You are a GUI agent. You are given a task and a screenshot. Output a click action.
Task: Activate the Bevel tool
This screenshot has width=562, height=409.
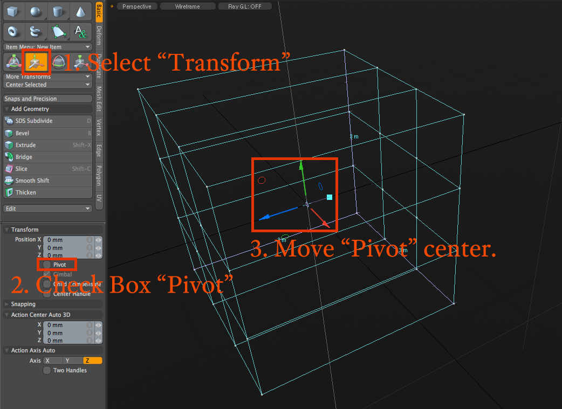tap(32, 133)
